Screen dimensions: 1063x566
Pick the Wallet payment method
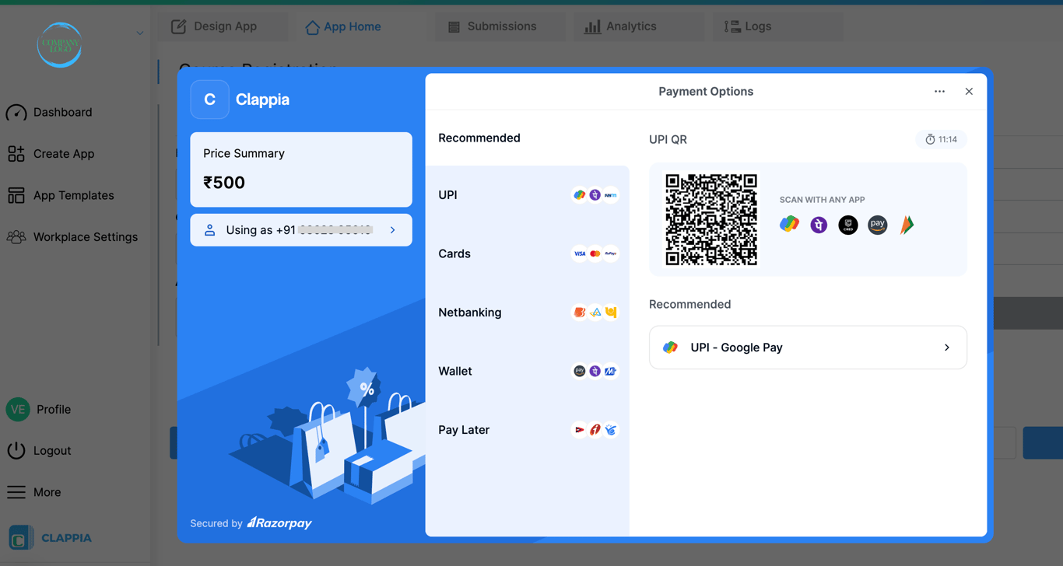click(x=528, y=371)
